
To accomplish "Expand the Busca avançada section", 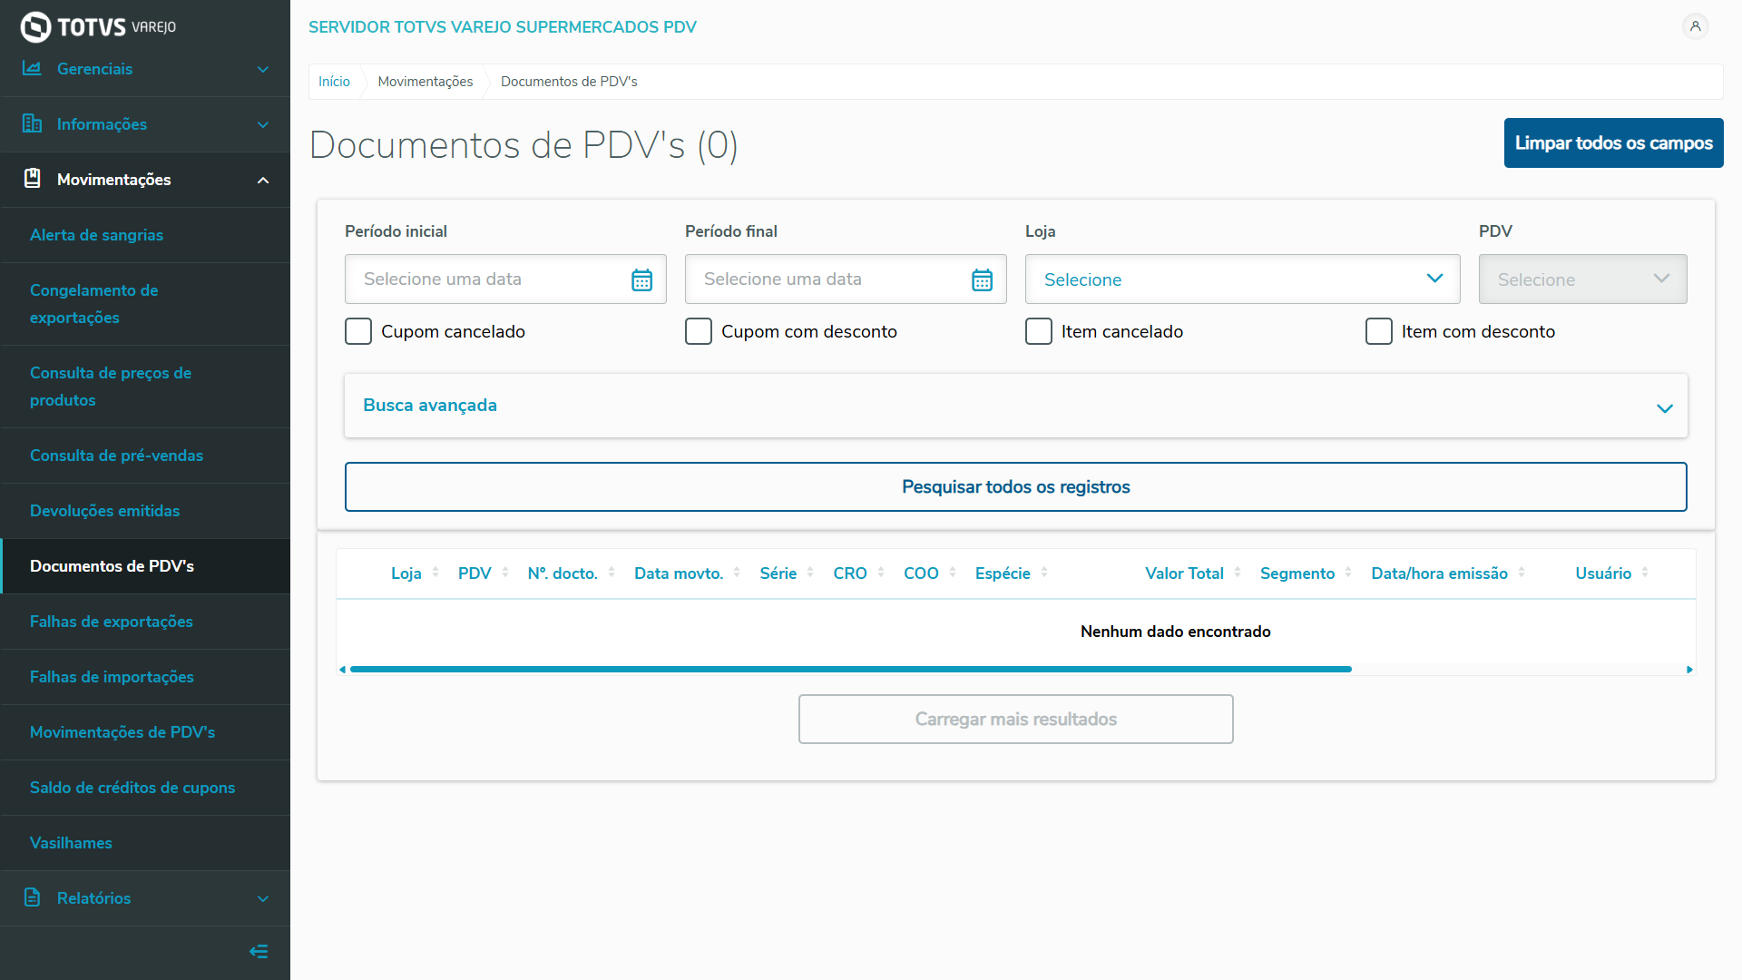I will (1015, 406).
